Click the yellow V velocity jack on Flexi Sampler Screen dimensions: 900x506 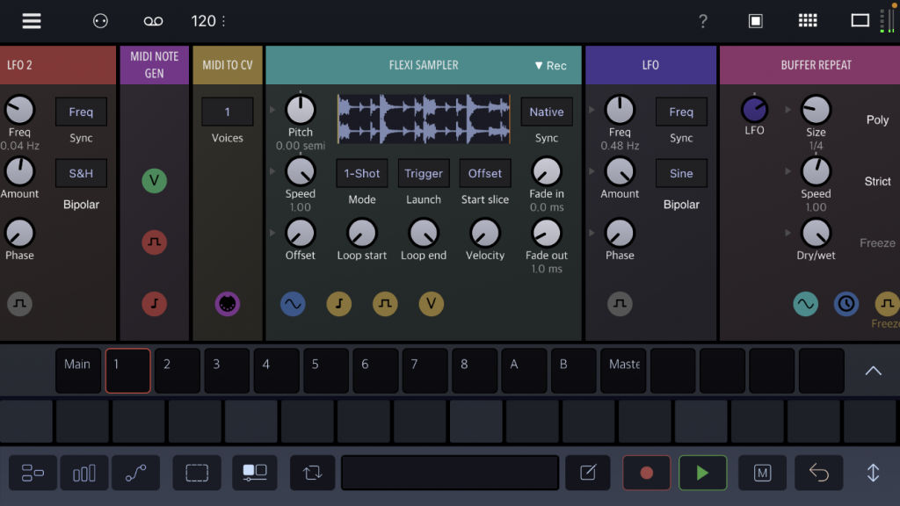pyautogui.click(x=431, y=304)
